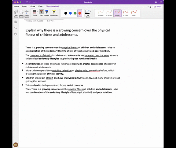Select the Highlighter tool
176x148 pixels.
pyautogui.click(x=54, y=13)
